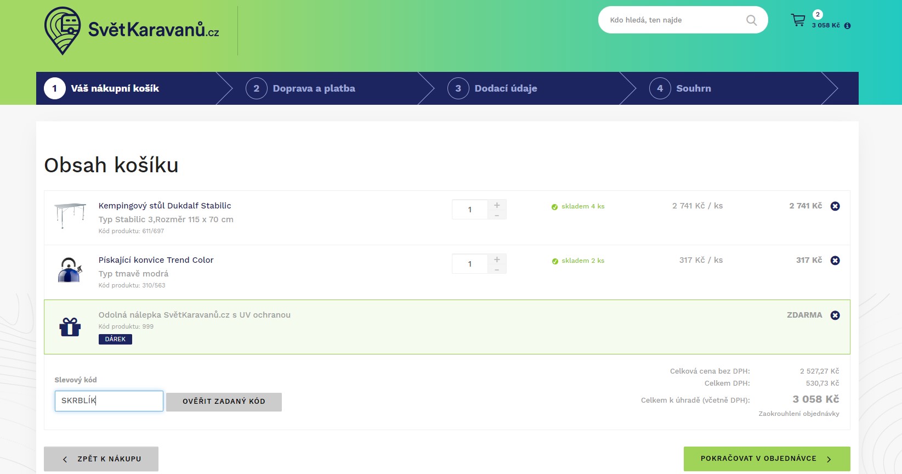Open the Kempingový stůl product thumbnail
Screen dimensions: 902x474
click(x=71, y=215)
